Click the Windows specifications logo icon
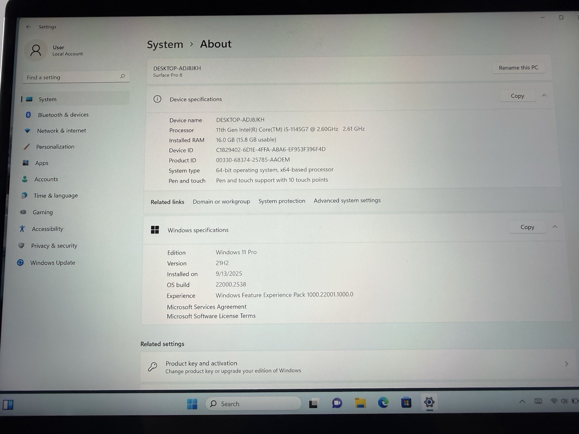The image size is (579, 434). coord(155,230)
